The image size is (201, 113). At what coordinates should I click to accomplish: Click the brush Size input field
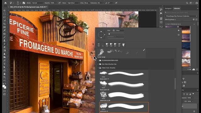(x=120, y=30)
